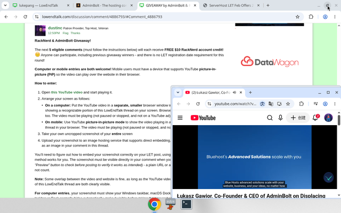The height and width of the screenshot is (213, 341).
Task: Click the YouTube scrollbar up arrow
Action: [x=339, y=112]
